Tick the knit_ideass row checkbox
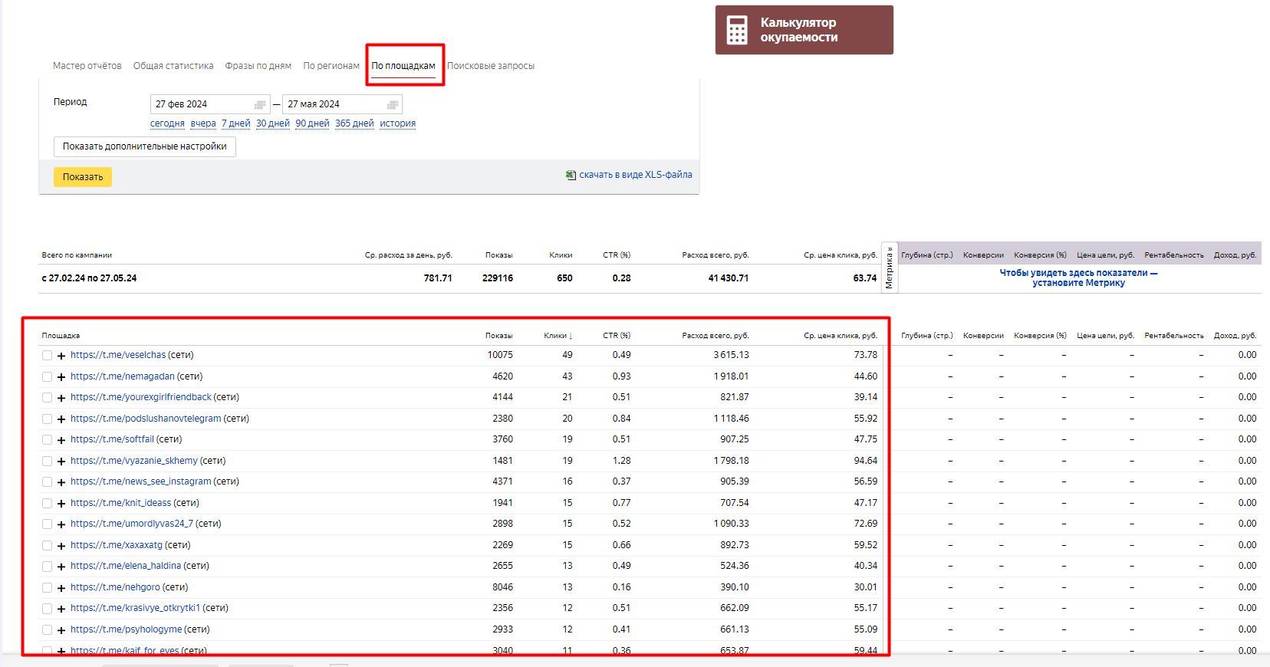The height and width of the screenshot is (667, 1270). click(48, 503)
